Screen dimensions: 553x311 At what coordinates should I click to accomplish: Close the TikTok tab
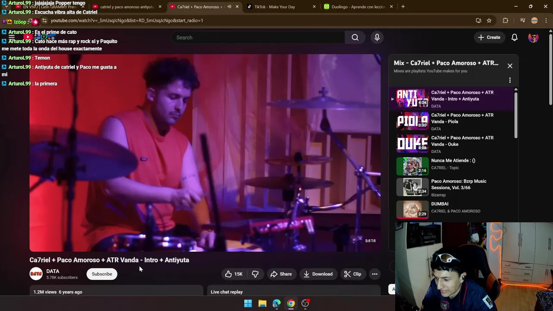click(314, 6)
